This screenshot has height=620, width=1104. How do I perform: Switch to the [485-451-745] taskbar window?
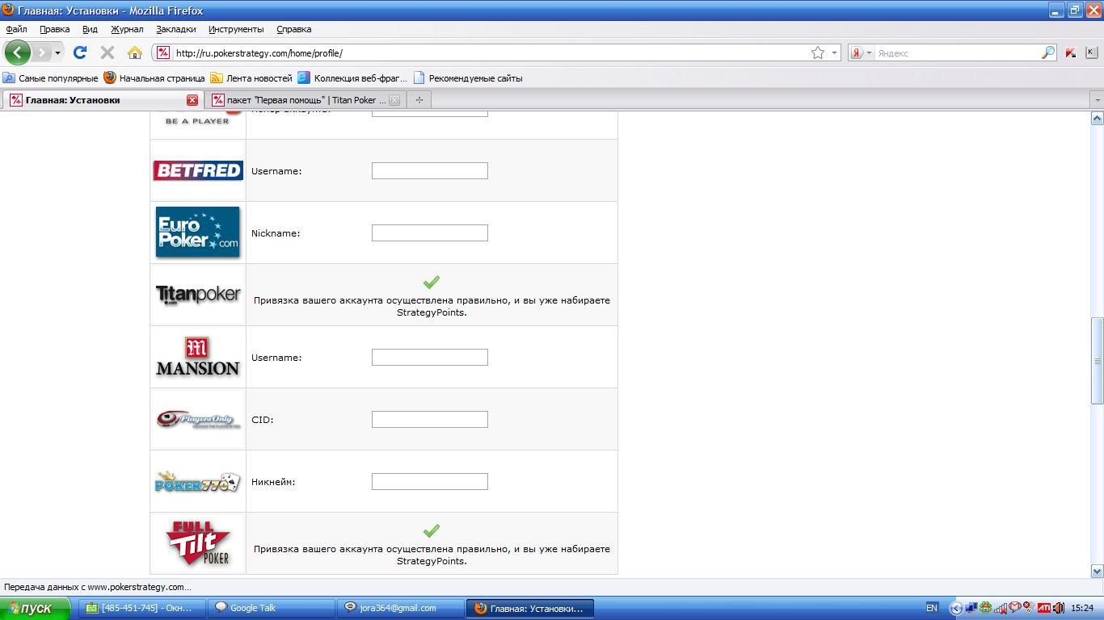pyautogui.click(x=142, y=608)
